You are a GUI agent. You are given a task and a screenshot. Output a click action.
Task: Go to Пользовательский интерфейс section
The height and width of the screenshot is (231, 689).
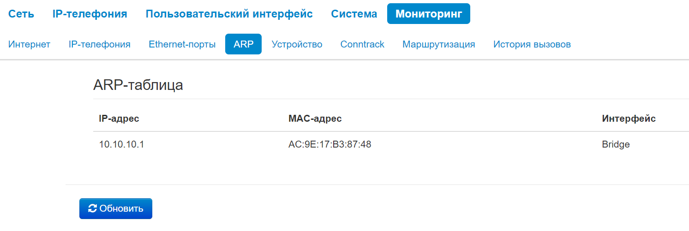(x=229, y=14)
